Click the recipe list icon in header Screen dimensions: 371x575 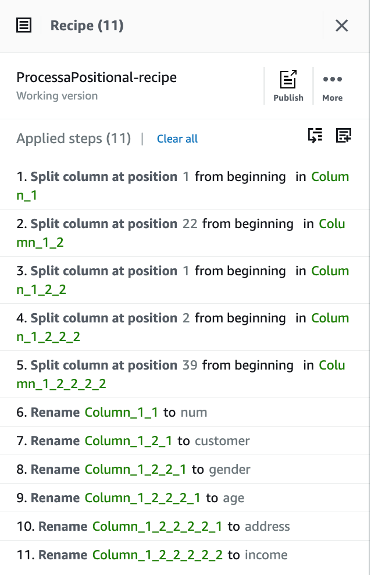point(24,26)
